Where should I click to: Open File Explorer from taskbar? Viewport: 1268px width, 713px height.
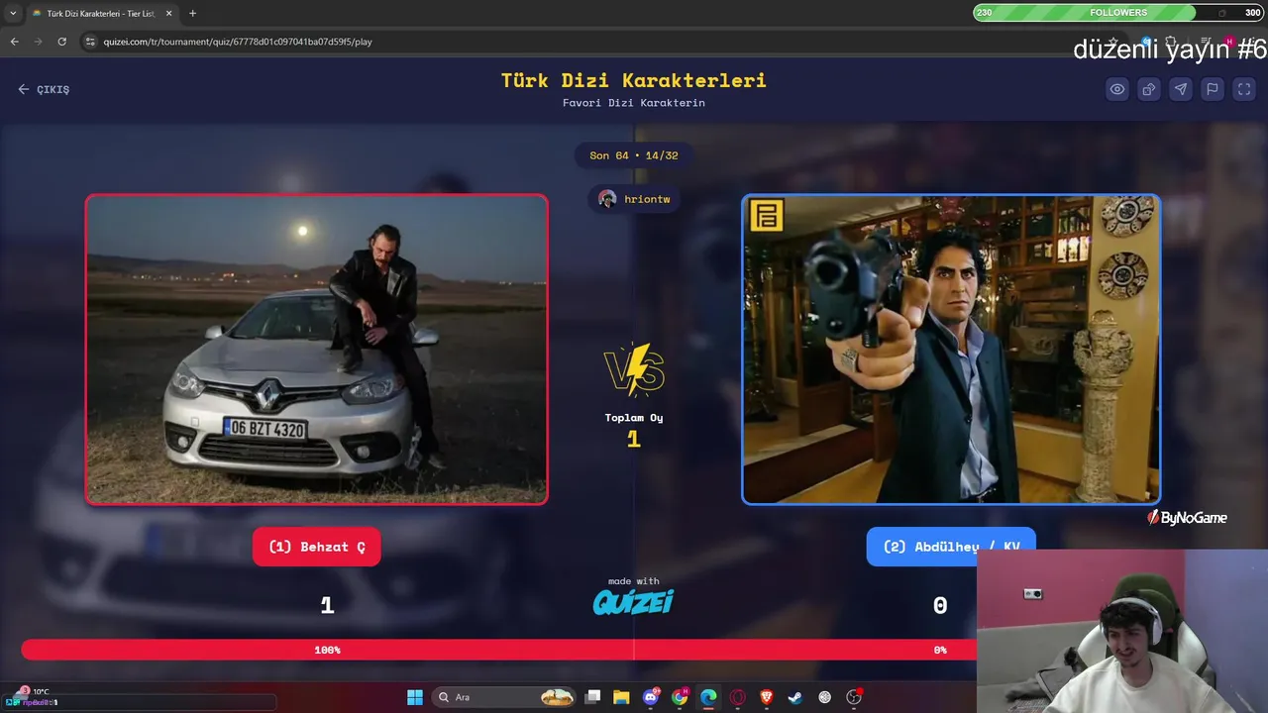pyautogui.click(x=621, y=697)
